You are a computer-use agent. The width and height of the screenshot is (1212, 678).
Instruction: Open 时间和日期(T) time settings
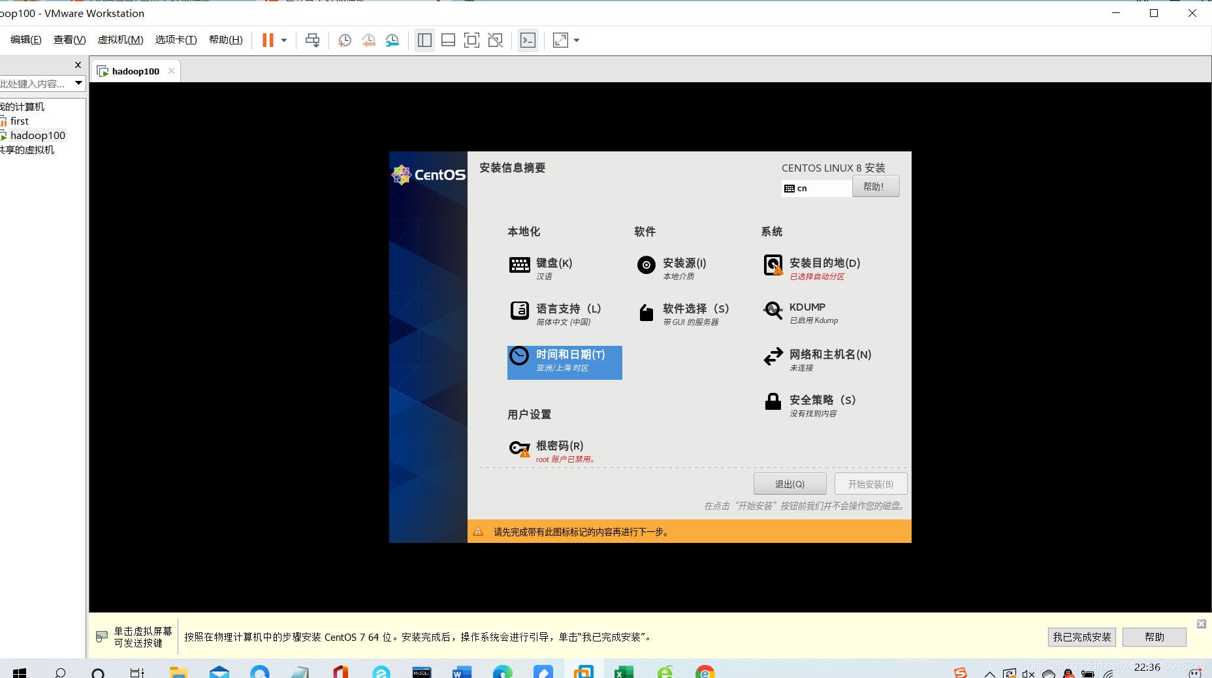[x=564, y=362]
